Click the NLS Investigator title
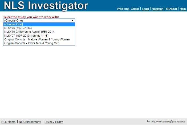The width and height of the screenshot is (187, 125). pos(46,6)
